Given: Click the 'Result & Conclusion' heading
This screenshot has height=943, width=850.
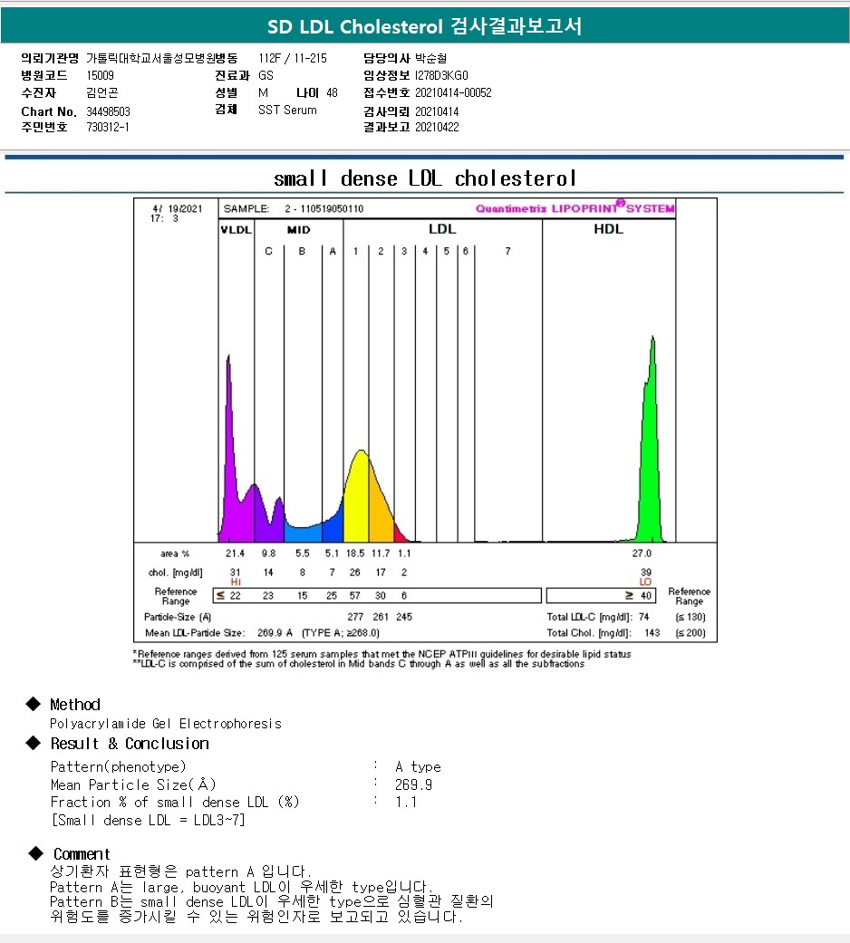Looking at the screenshot, I should coord(130,744).
